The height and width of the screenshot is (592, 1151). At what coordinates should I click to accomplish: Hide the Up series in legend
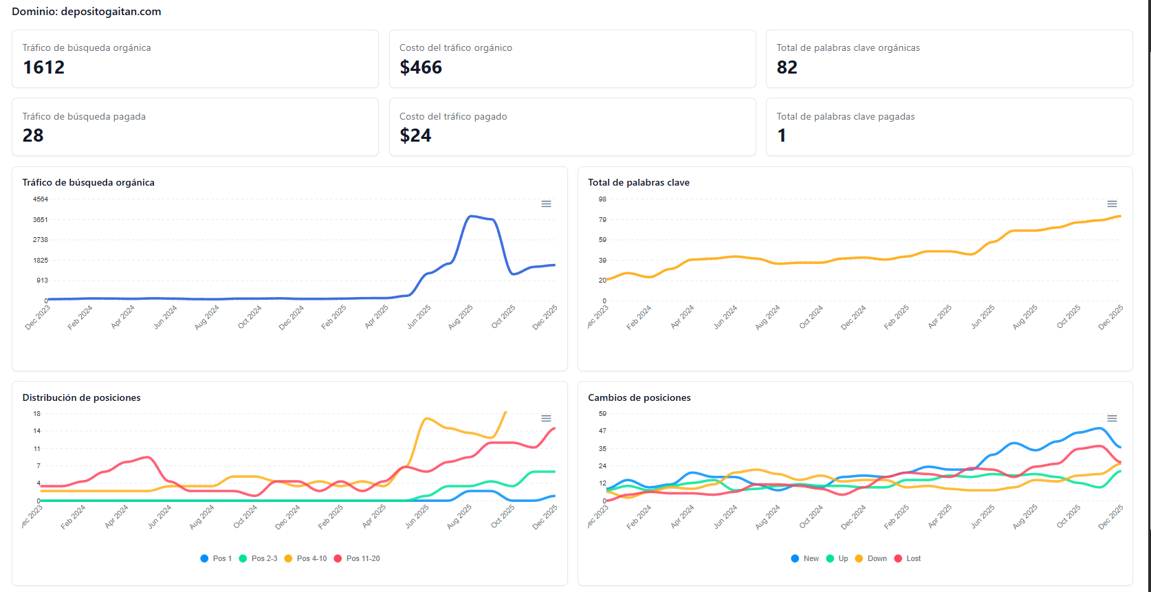(837, 558)
